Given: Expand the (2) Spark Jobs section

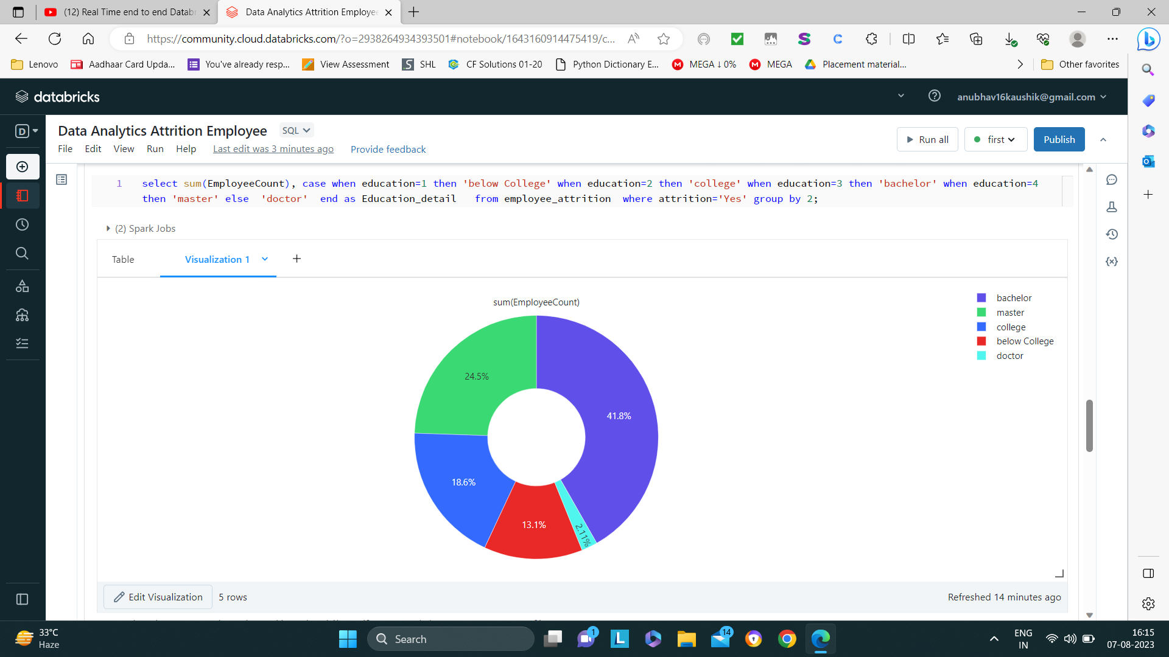Looking at the screenshot, I should coord(108,228).
